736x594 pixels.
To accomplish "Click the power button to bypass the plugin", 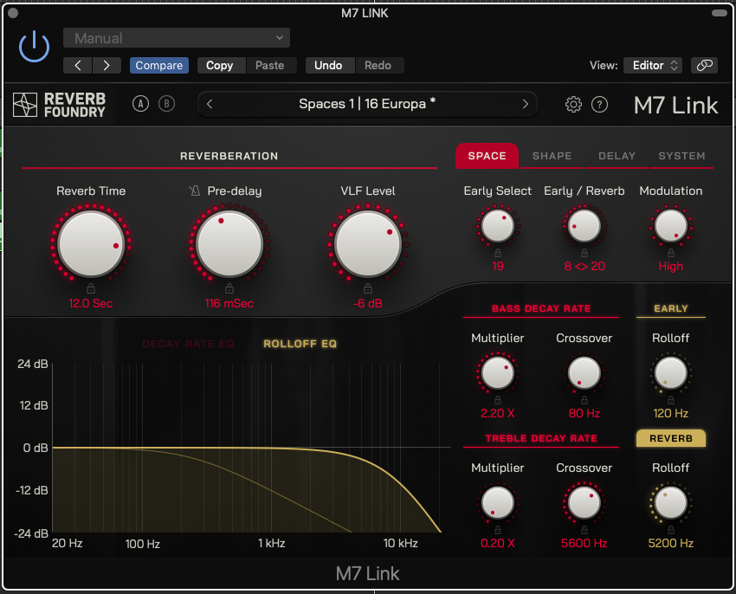I will pyautogui.click(x=34, y=46).
